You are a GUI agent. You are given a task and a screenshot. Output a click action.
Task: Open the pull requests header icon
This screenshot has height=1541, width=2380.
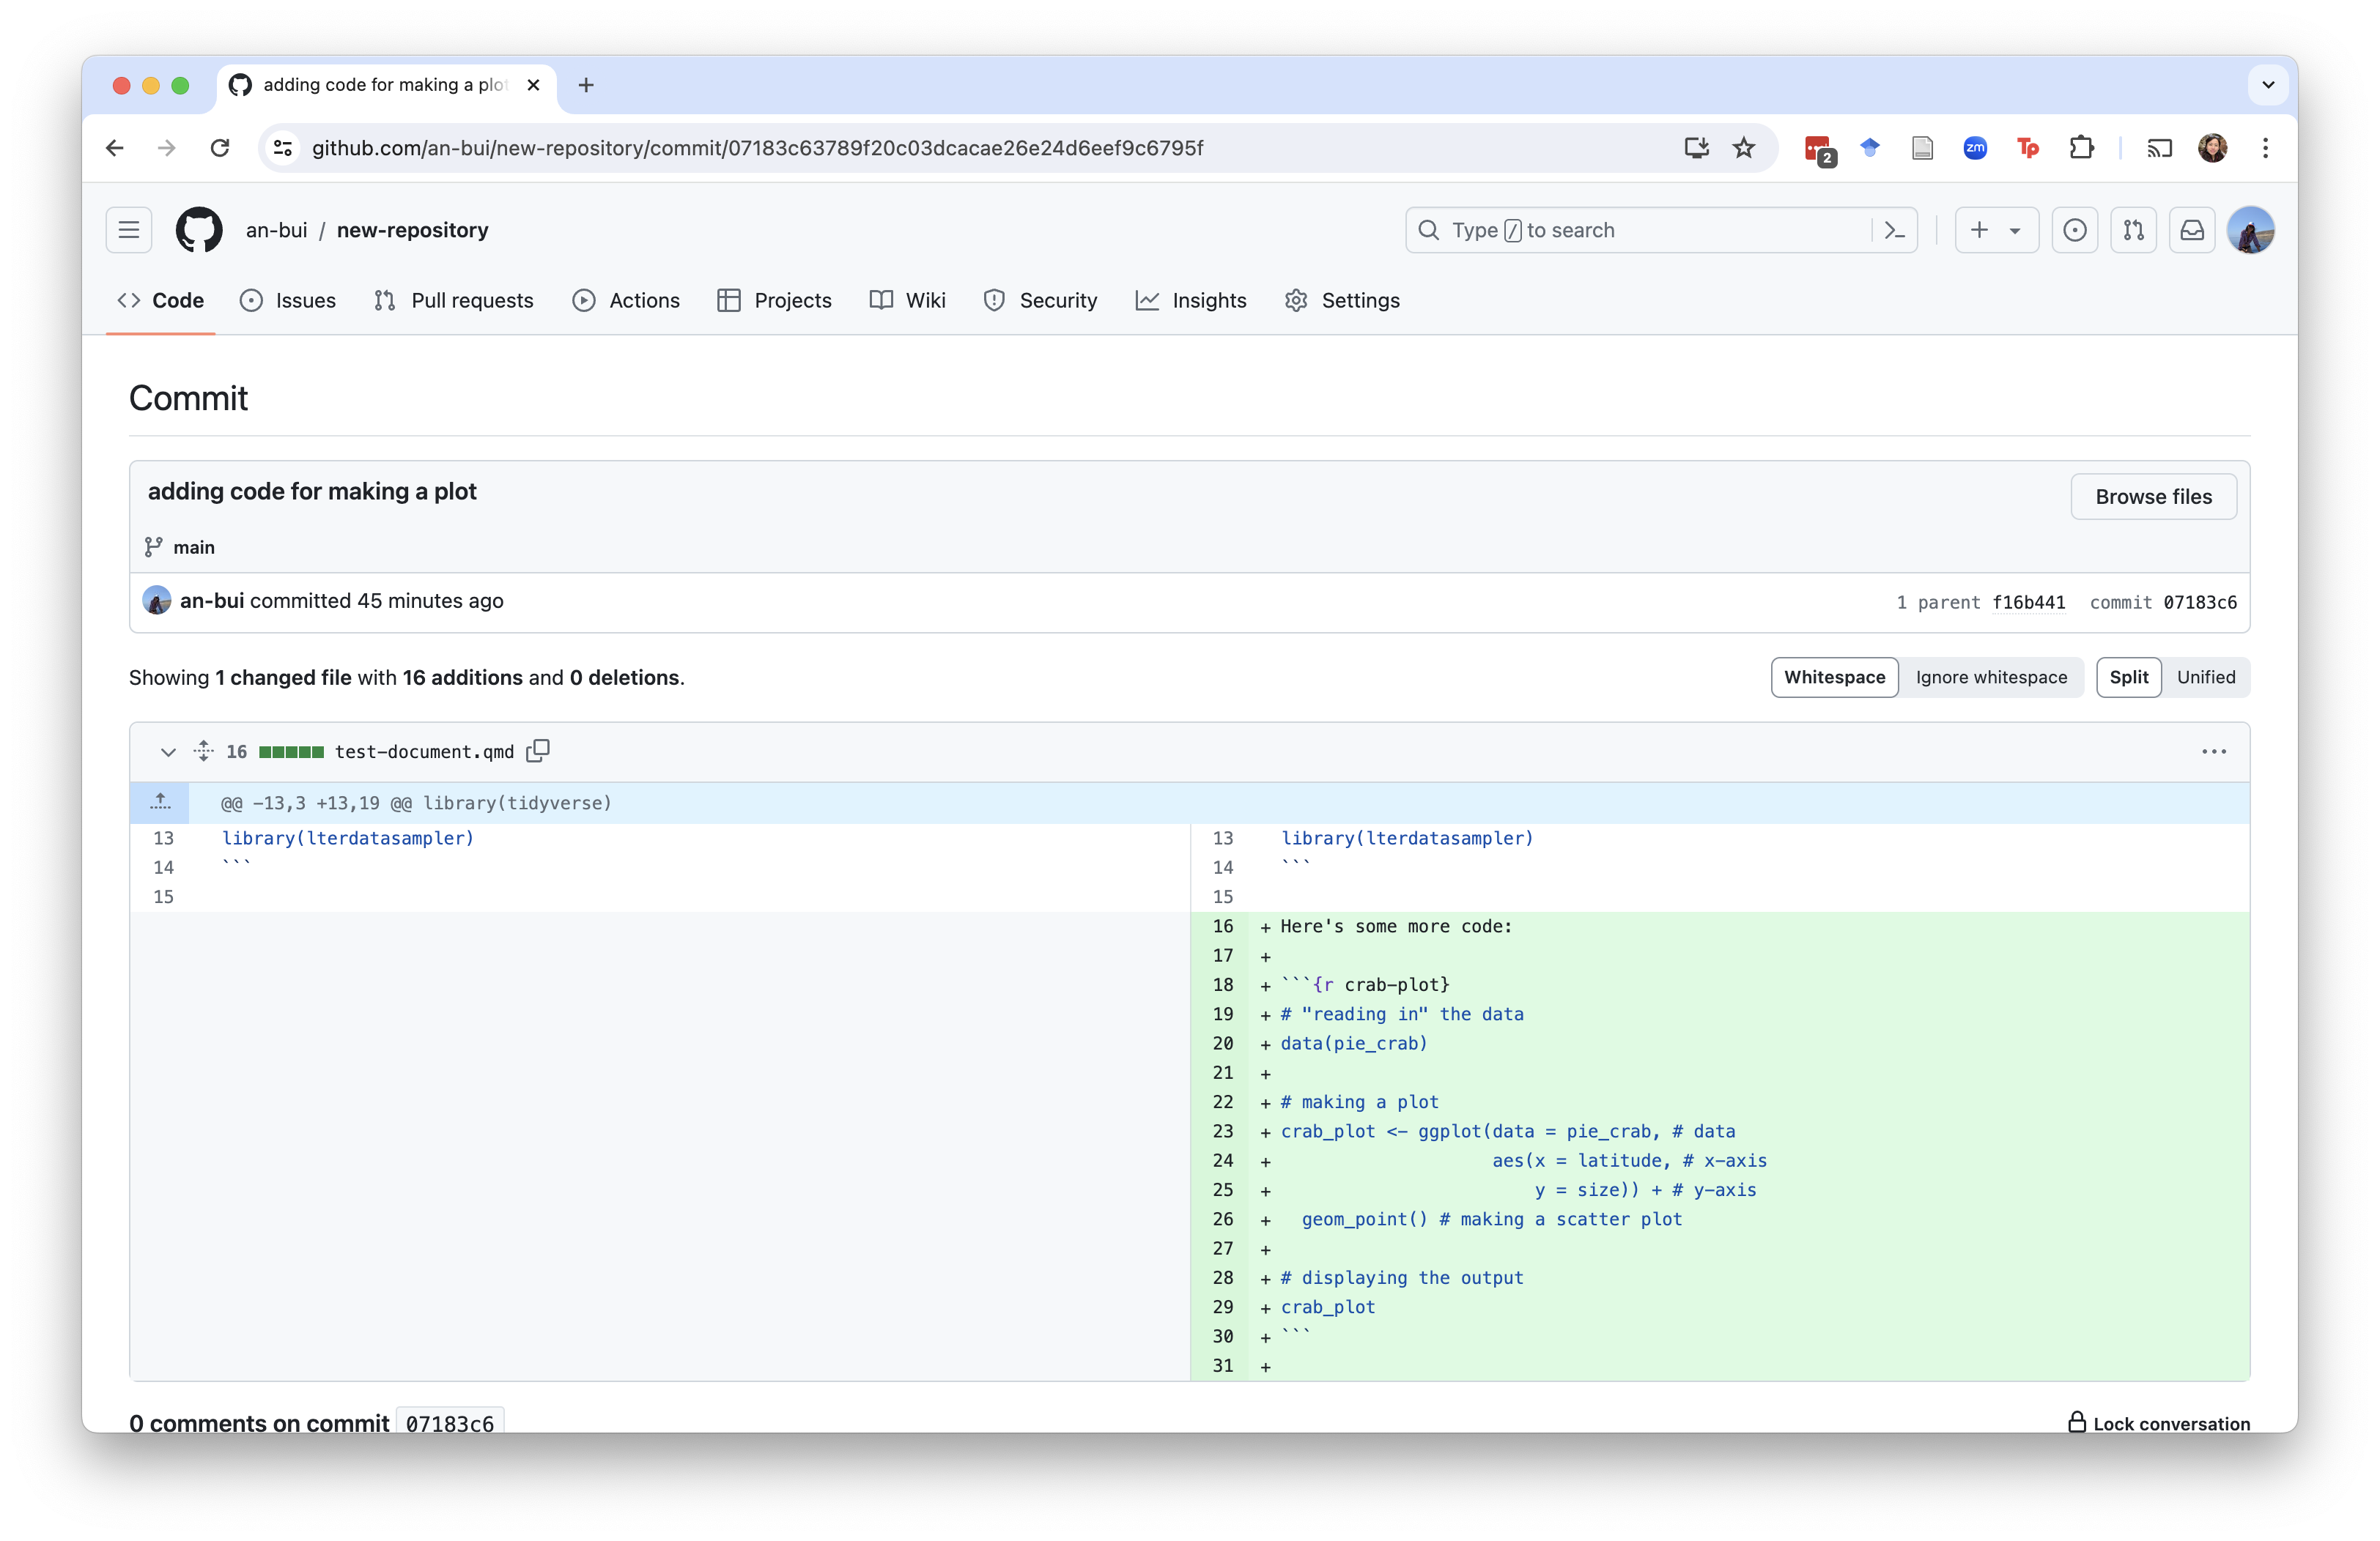tap(2133, 230)
